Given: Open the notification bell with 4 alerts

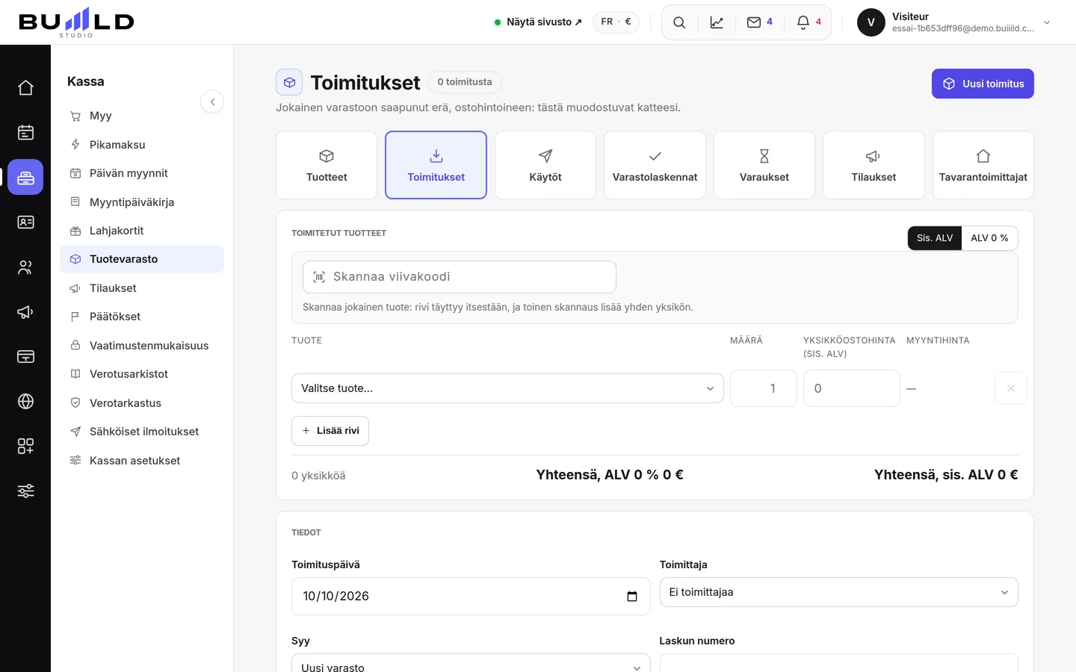Looking at the screenshot, I should click(808, 22).
